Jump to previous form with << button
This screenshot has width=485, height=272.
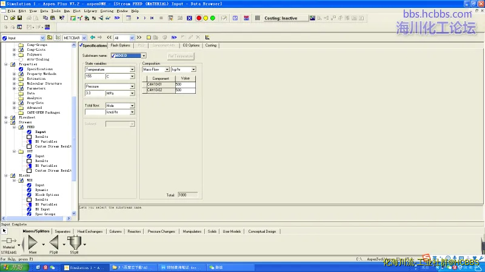pyautogui.click(x=109, y=37)
